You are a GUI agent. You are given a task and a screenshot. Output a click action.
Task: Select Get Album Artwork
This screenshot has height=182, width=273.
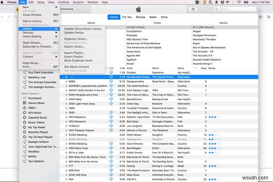(82, 67)
